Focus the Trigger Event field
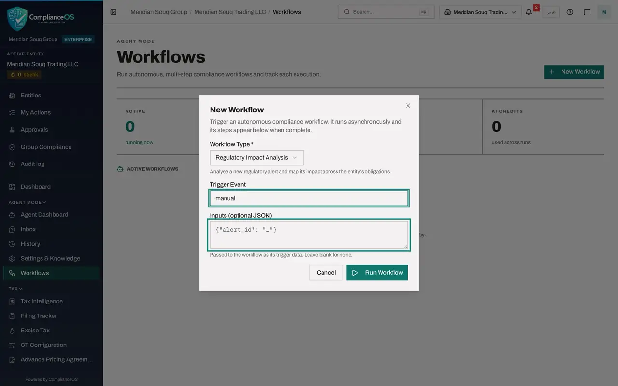Viewport: 618px width, 386px height. (309, 198)
